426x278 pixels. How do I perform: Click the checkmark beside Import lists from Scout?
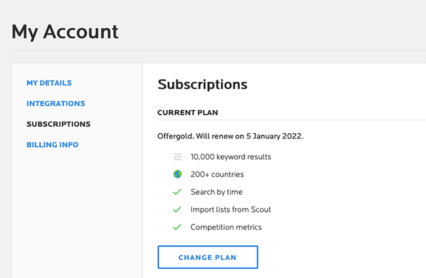[x=177, y=209]
